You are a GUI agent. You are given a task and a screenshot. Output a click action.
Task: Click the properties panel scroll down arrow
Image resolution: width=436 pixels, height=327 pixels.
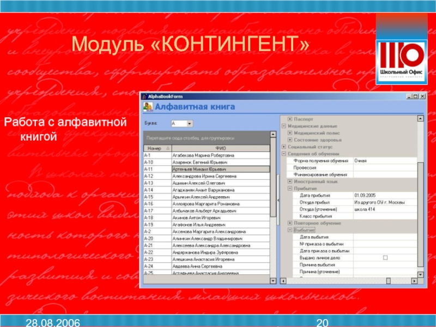point(420,275)
